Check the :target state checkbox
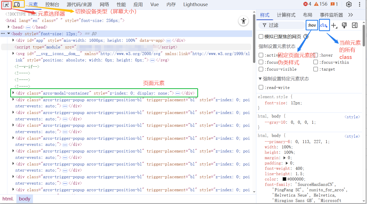The width and height of the screenshot is (367, 204). click(x=316, y=69)
